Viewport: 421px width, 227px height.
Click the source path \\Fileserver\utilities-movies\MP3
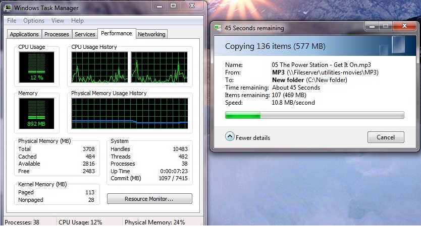[x=333, y=72]
